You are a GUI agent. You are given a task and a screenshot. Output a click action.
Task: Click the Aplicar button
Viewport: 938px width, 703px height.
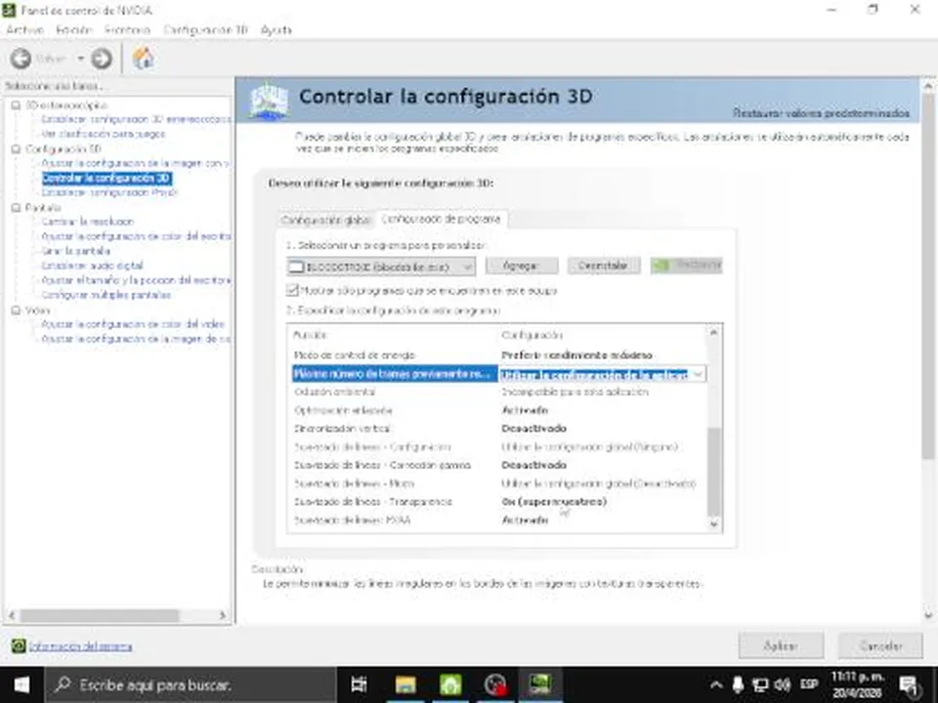click(781, 645)
